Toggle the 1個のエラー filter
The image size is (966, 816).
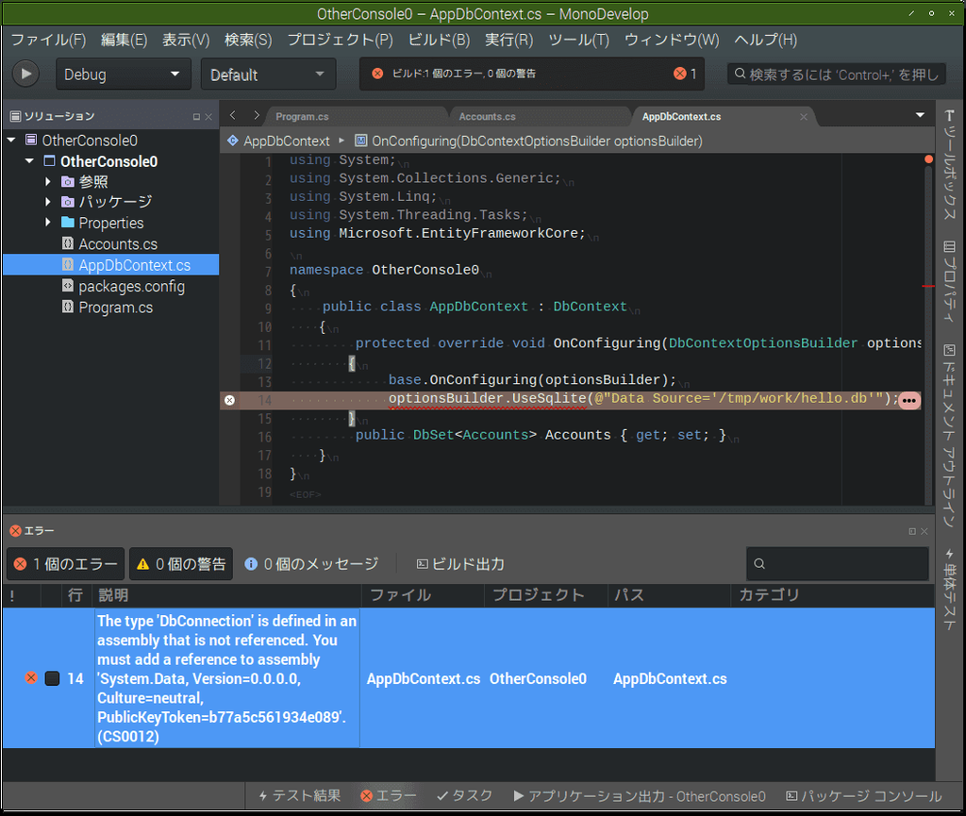64,563
